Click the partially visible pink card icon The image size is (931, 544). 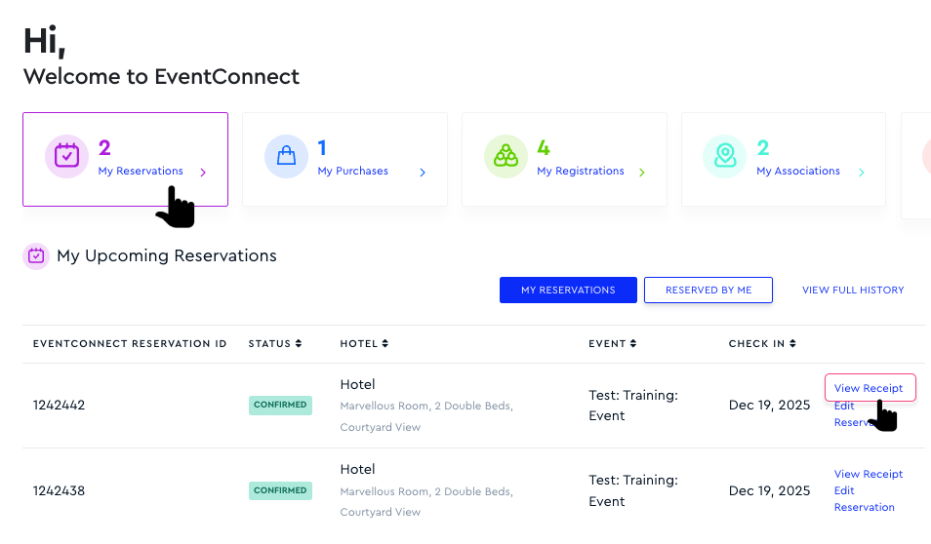925,156
